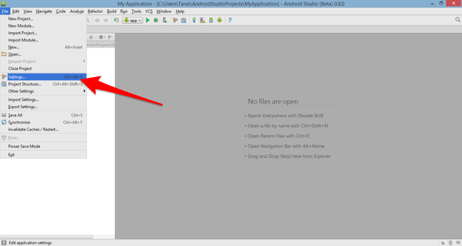The height and width of the screenshot is (246, 462).
Task: Click the Hector inspector icon in status bar
Action: (450, 243)
